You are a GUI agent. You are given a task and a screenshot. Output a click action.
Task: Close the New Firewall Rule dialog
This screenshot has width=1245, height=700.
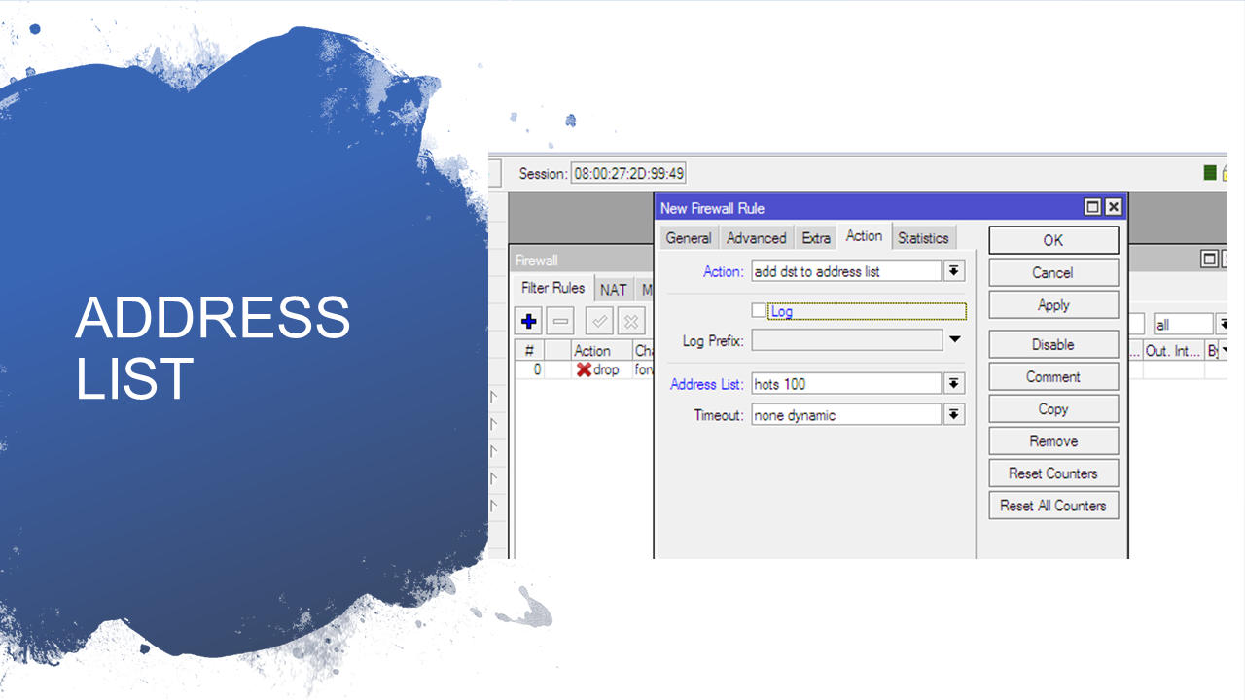tap(1113, 207)
